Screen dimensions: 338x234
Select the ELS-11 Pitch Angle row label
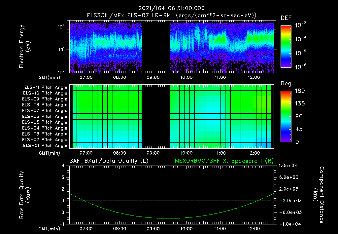pyautogui.click(x=46, y=88)
